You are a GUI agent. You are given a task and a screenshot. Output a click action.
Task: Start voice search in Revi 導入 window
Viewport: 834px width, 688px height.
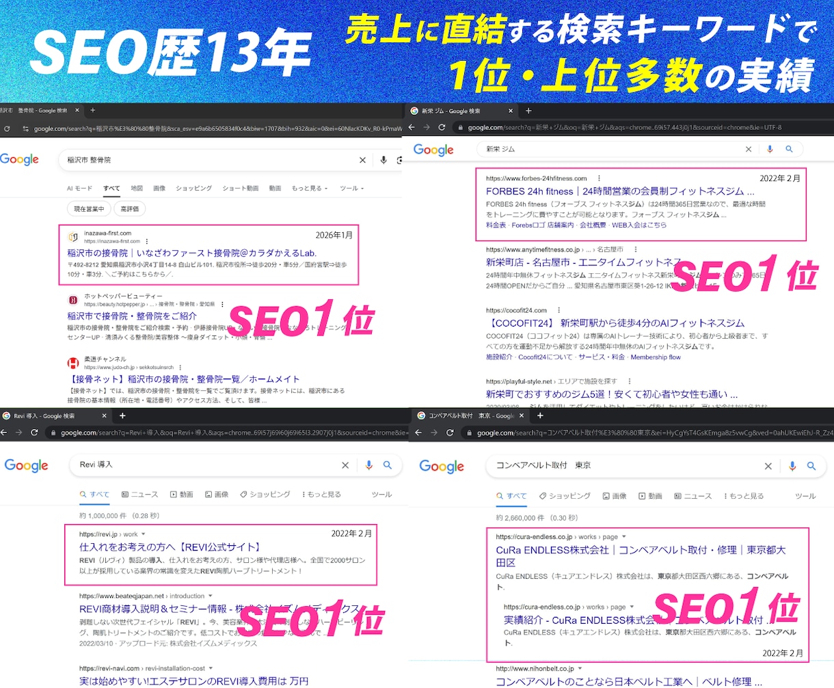[369, 465]
